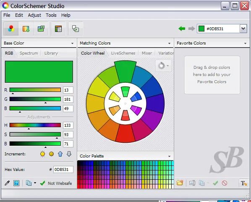Expand the Favorite Colors panel menu
This screenshot has width=251, height=202.
point(245,43)
